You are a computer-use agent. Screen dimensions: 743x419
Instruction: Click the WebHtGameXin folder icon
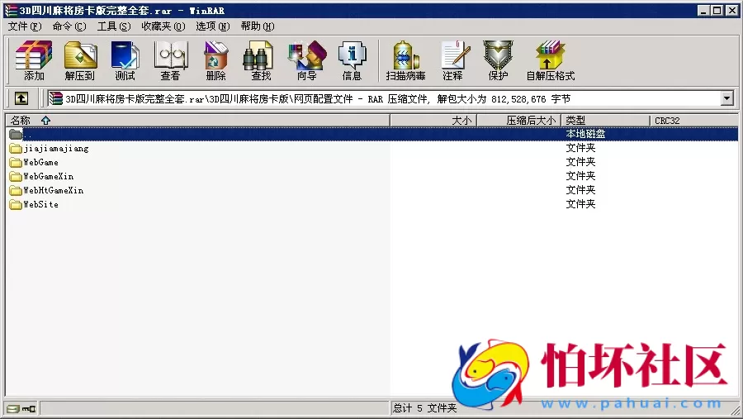click(16, 190)
